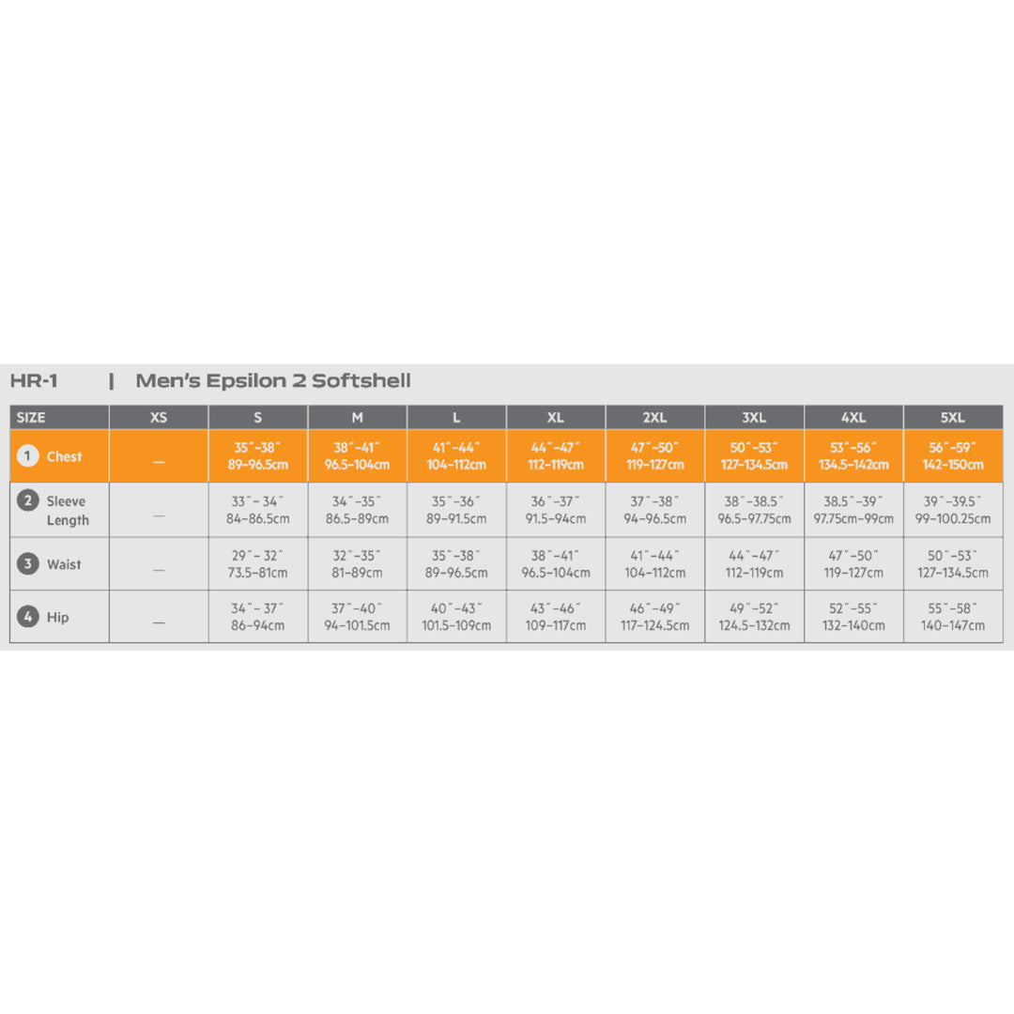Select the 2XL hip measurement 46"-49" cell
This screenshot has width=1014, height=1014.
[x=654, y=617]
